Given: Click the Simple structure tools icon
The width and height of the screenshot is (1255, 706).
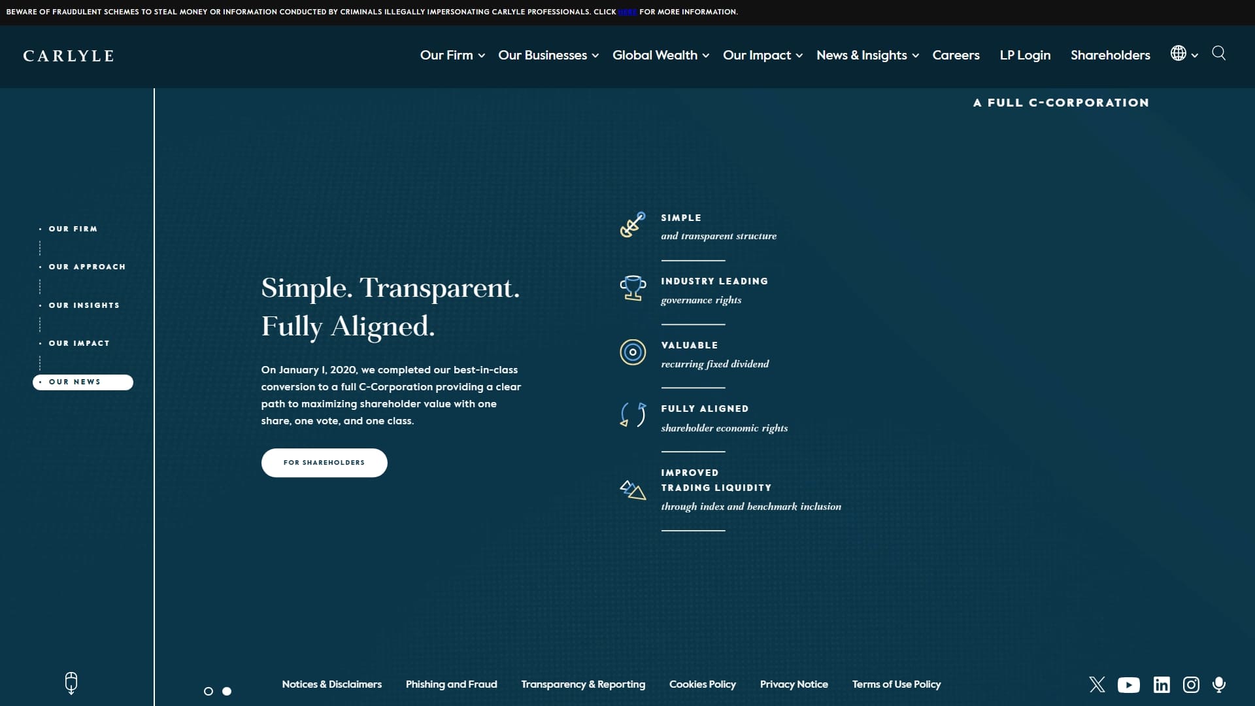Looking at the screenshot, I should [632, 225].
